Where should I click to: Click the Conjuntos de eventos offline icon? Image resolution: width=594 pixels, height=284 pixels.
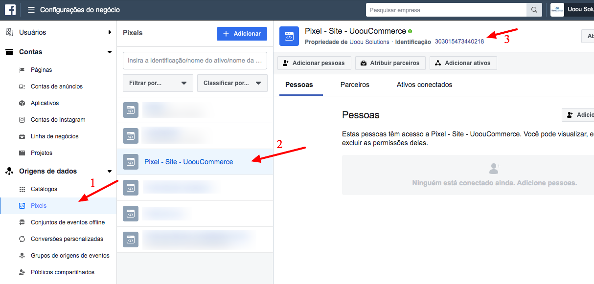(x=22, y=222)
